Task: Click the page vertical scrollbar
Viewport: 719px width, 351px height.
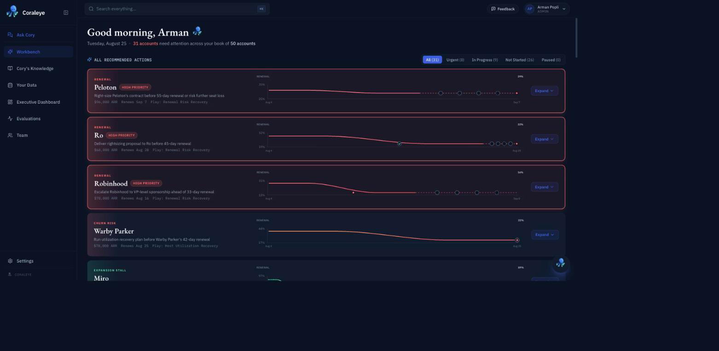Action: (x=576, y=38)
